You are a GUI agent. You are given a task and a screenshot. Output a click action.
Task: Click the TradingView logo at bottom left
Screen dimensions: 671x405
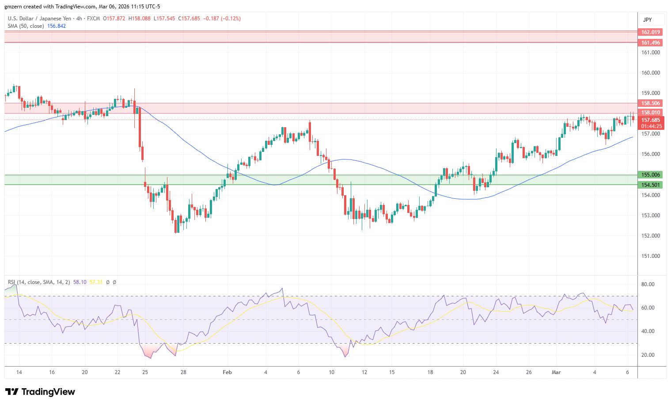tap(40, 392)
